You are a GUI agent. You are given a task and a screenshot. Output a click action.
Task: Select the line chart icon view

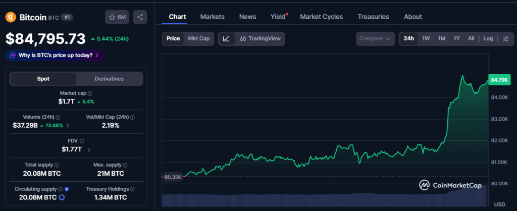click(x=227, y=38)
